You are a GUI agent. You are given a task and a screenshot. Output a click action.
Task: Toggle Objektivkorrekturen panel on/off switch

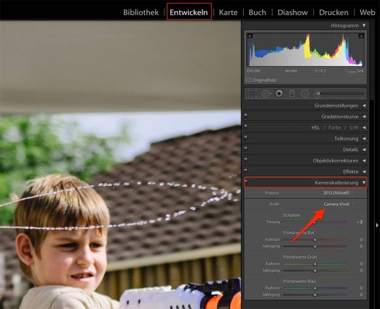(246, 159)
